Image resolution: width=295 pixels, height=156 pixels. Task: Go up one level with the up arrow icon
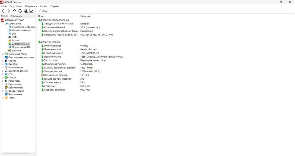point(14,11)
